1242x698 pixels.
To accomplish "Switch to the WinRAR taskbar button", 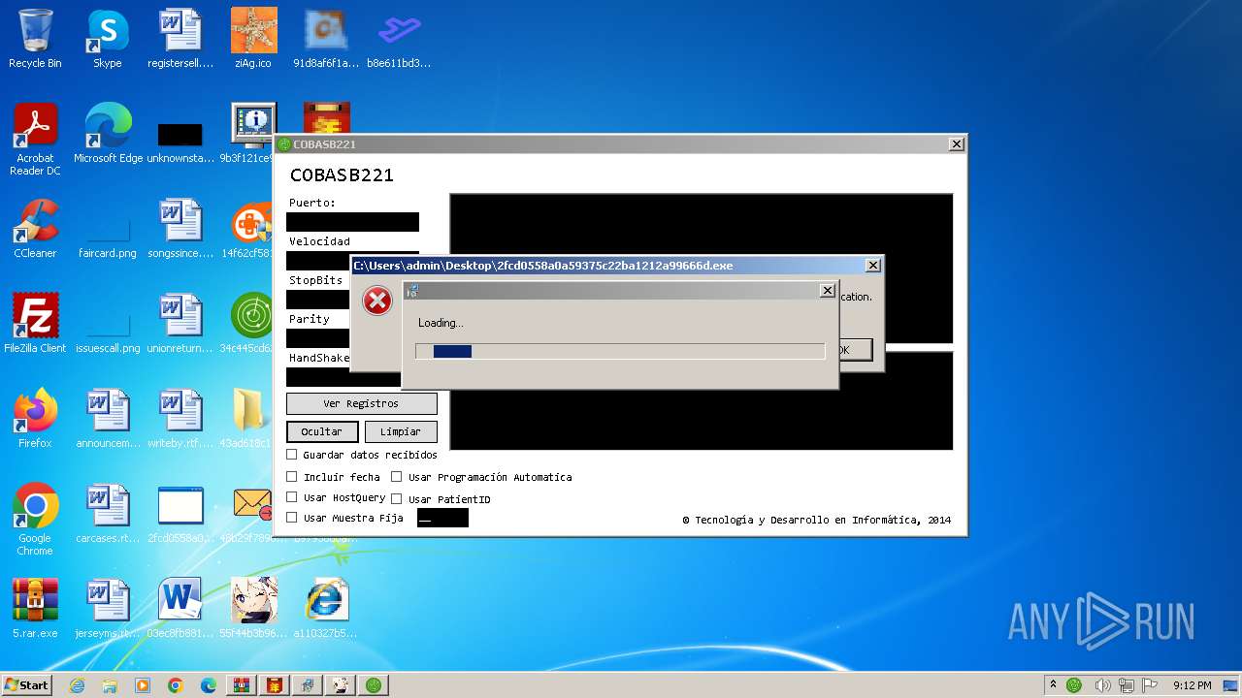I will tap(242, 685).
